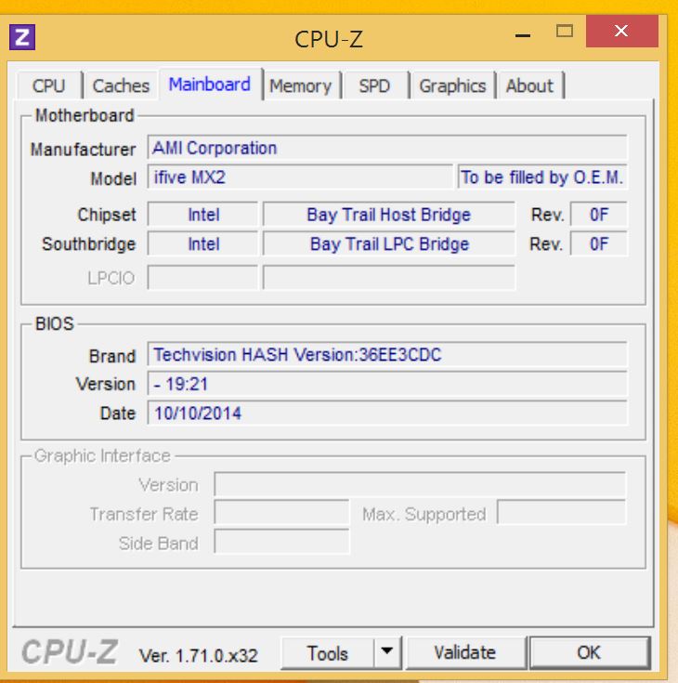This screenshot has width=678, height=683.
Task: Click the Side Band field
Action: (x=281, y=543)
